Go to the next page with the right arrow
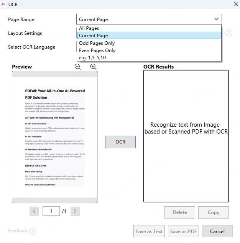 click(75, 211)
